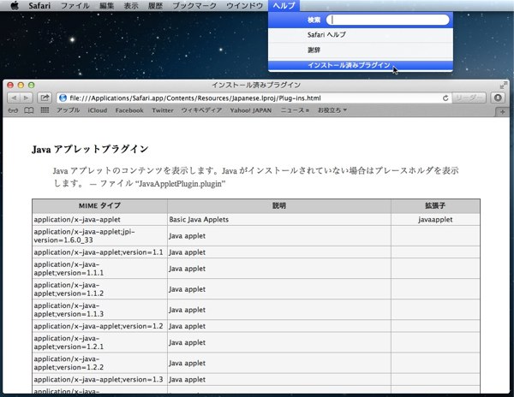Open Top Sites grid icon
514x397 pixels.
[x=45, y=110]
